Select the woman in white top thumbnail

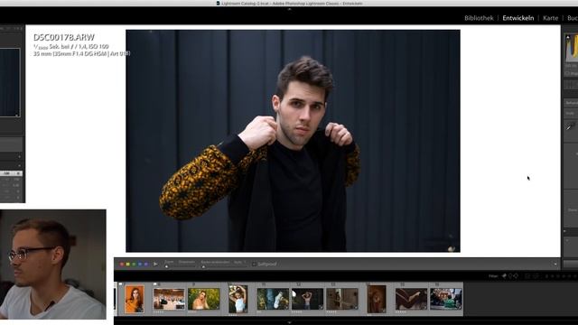coord(238,299)
